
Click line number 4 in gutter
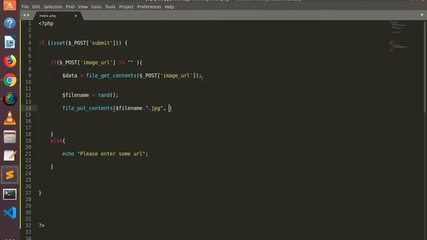(29, 43)
